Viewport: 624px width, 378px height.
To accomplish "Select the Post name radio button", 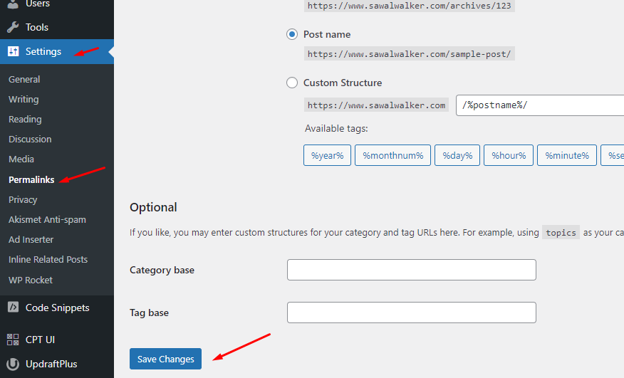I will coord(292,34).
